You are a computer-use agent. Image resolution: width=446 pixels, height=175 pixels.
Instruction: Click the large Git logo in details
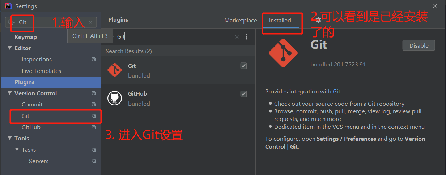click(283, 53)
